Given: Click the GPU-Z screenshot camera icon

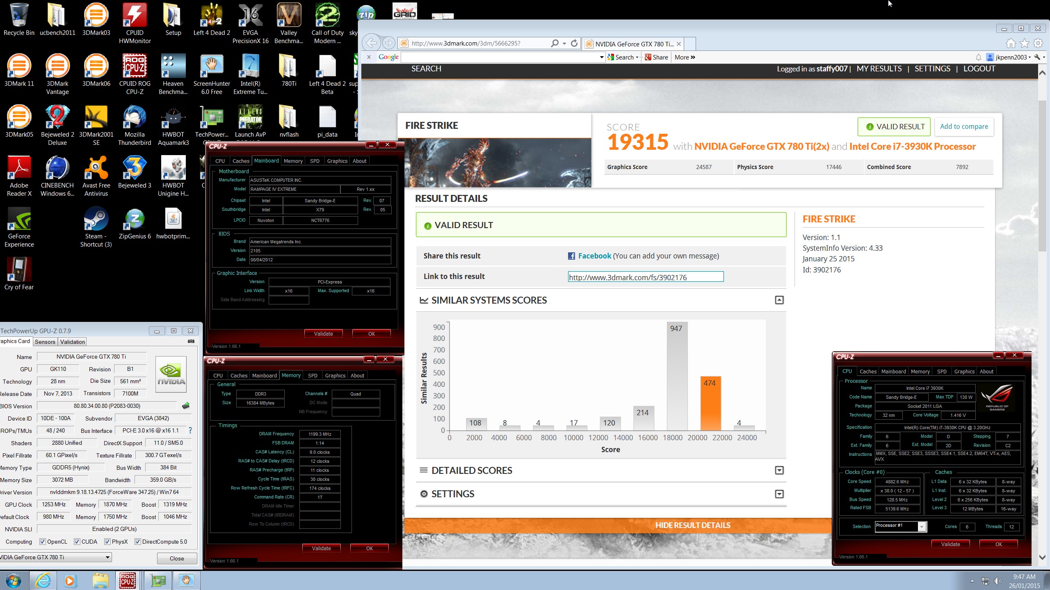Looking at the screenshot, I should 191,341.
